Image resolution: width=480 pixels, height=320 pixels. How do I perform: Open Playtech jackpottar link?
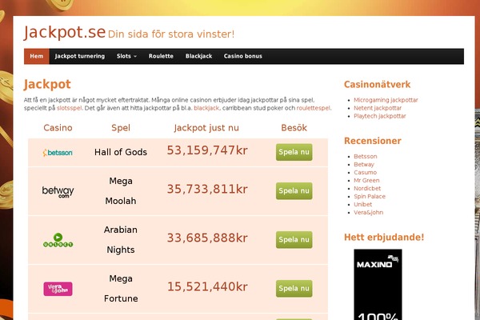pyautogui.click(x=379, y=116)
